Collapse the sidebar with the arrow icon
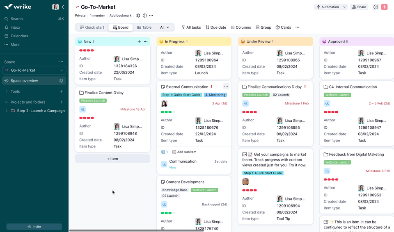The width and height of the screenshot is (394, 232). coord(63,7)
